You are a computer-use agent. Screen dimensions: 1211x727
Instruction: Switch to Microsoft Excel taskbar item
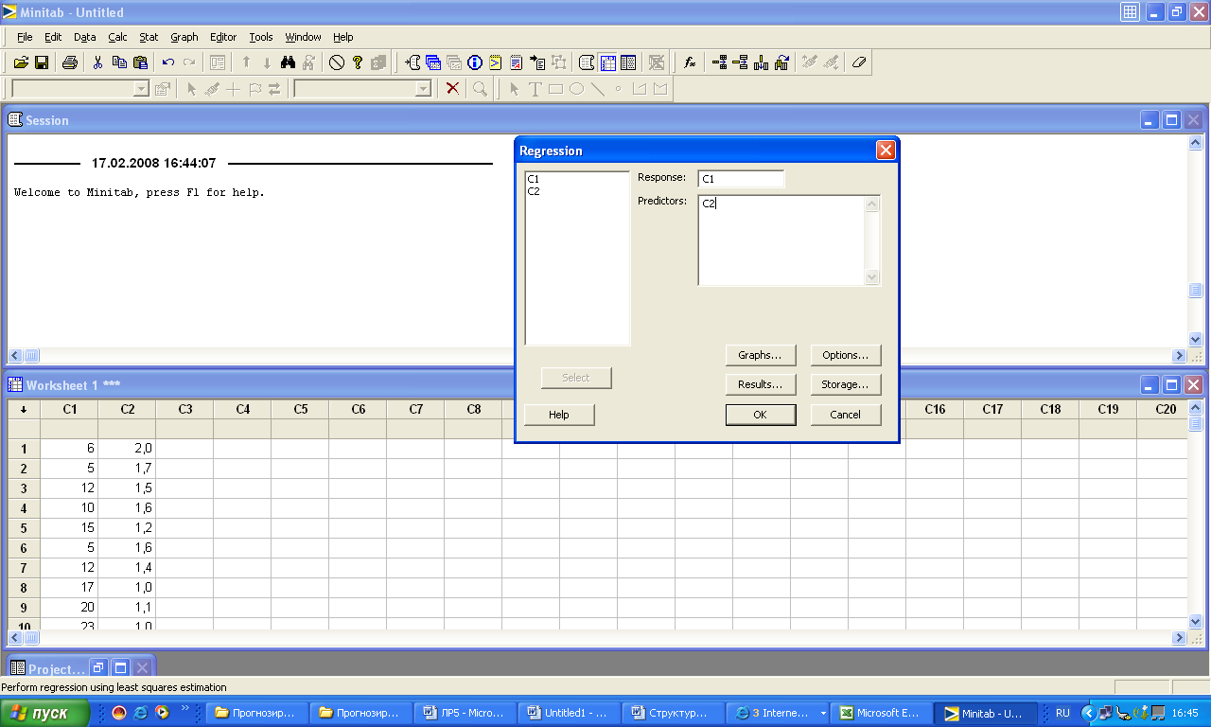pos(879,713)
